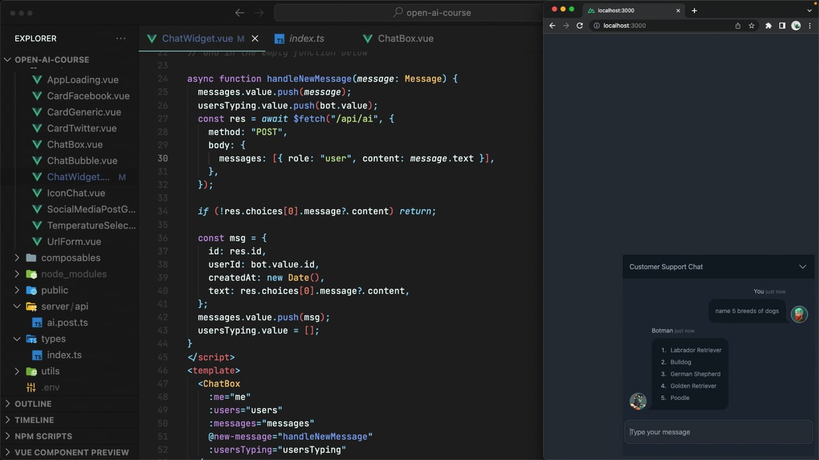Go forward with VS Code navigation arrow
The height and width of the screenshot is (460, 819).
pyautogui.click(x=259, y=12)
